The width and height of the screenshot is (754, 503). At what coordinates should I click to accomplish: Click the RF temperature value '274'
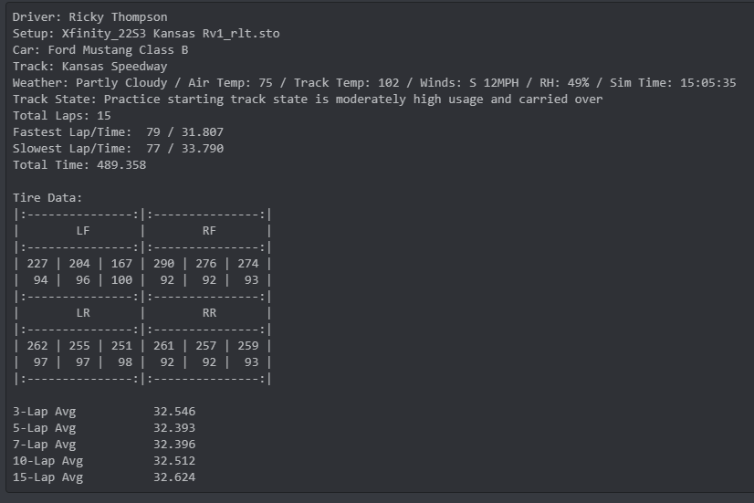pos(247,264)
